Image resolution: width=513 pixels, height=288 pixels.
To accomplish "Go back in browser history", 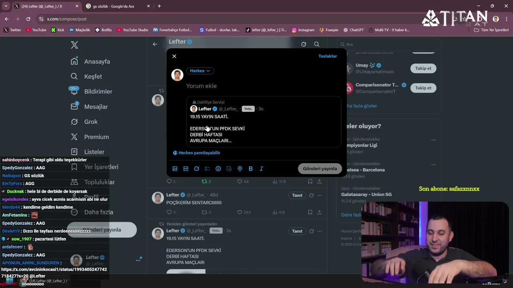I will [x=6, y=19].
